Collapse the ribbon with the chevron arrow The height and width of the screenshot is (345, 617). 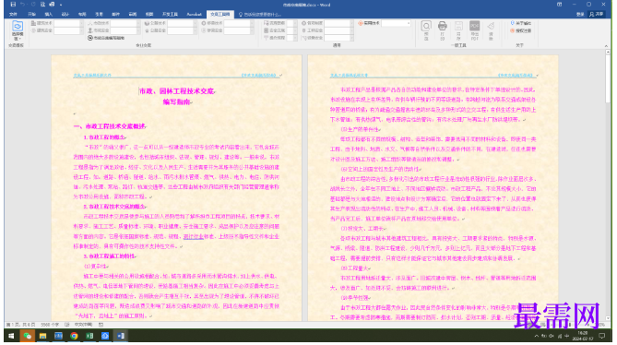coord(606,46)
